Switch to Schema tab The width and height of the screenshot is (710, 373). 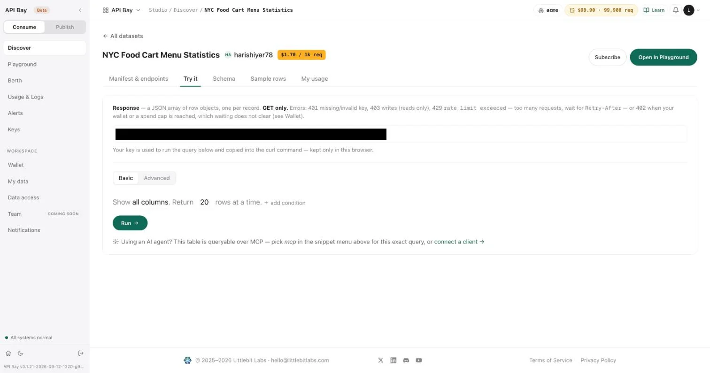tap(224, 79)
